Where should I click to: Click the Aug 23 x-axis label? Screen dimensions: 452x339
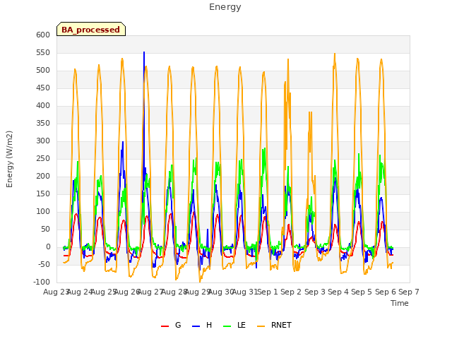55,292
